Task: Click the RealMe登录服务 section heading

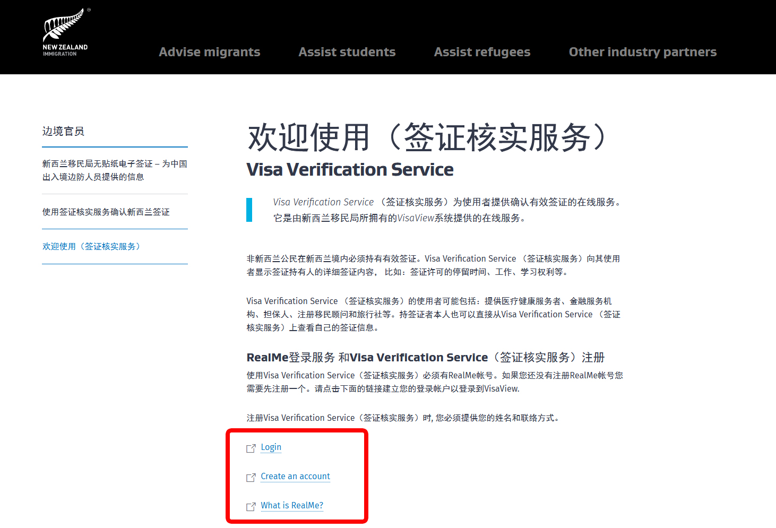Action: coord(426,358)
